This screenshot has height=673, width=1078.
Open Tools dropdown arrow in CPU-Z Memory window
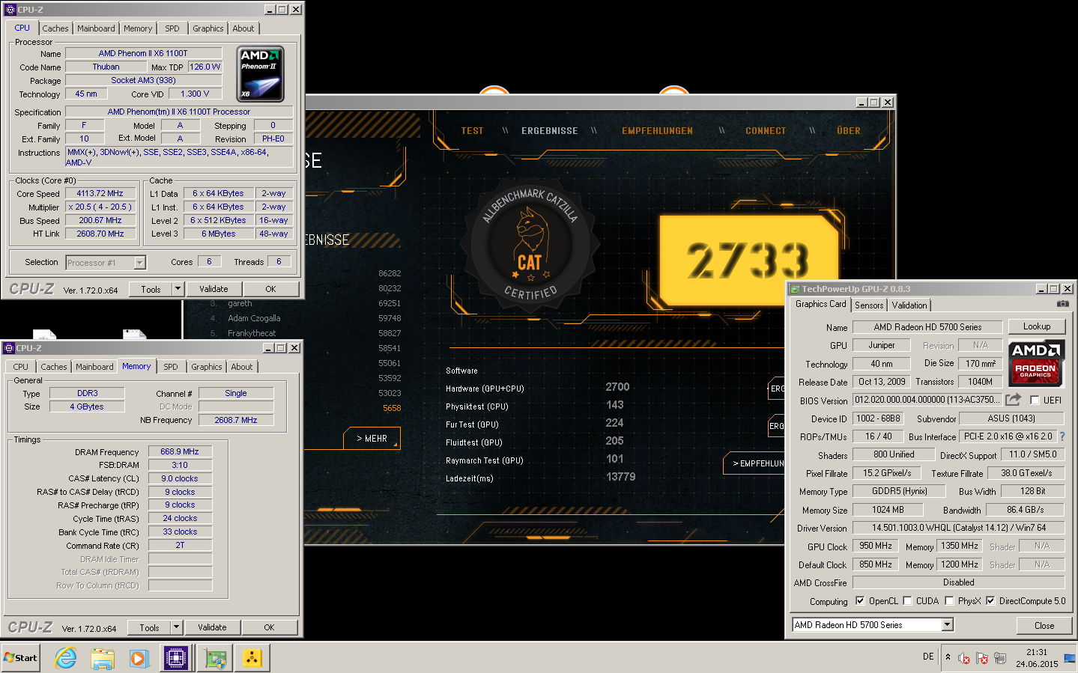pos(176,627)
